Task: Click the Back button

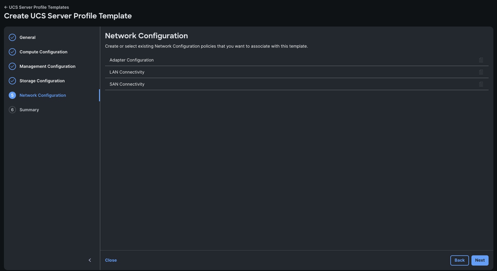Action: [459, 260]
